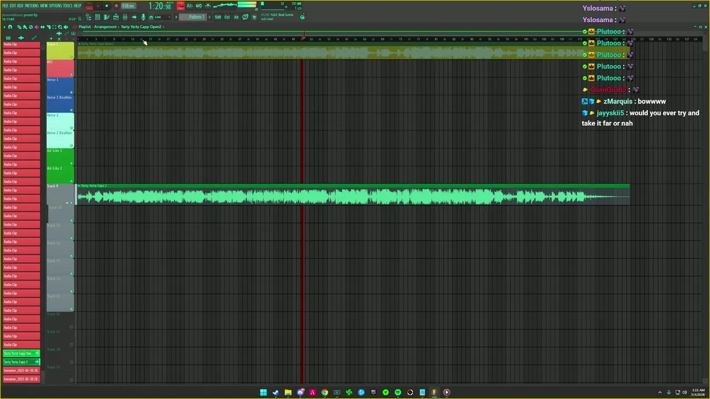Viewport: 710px width, 399px height.
Task: Click the arrow left of Pattern 1
Action: [176, 17]
